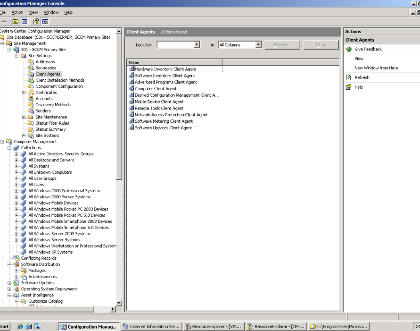The height and width of the screenshot is (331, 420).
Task: Click the Help icon in Actions pane
Action: pos(348,87)
